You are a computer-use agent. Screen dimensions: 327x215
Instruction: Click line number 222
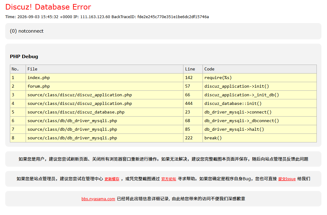(x=193, y=138)
